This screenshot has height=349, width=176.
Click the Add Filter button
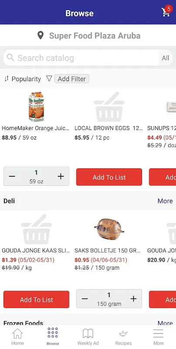pyautogui.click(x=72, y=79)
